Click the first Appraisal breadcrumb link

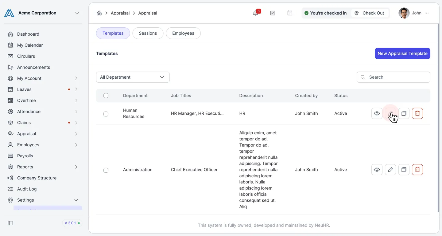tap(120, 13)
